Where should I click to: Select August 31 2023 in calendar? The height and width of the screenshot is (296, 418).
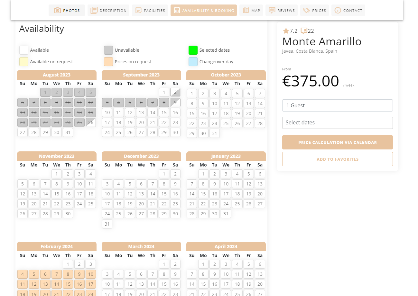click(68, 132)
